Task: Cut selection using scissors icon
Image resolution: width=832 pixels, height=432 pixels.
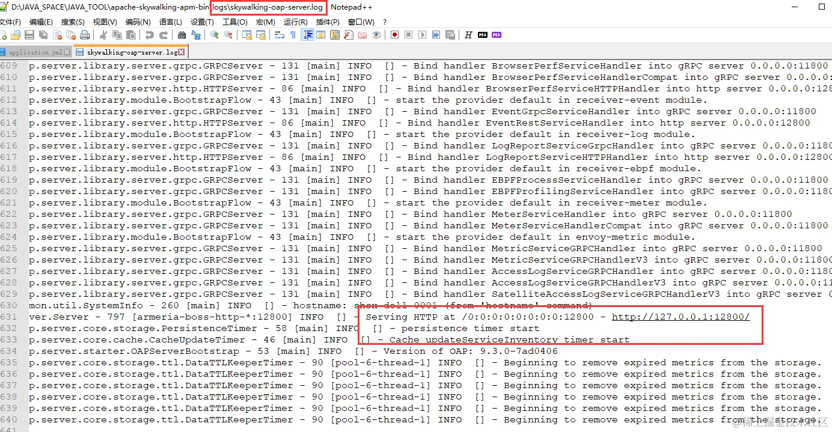Action: pos(103,35)
